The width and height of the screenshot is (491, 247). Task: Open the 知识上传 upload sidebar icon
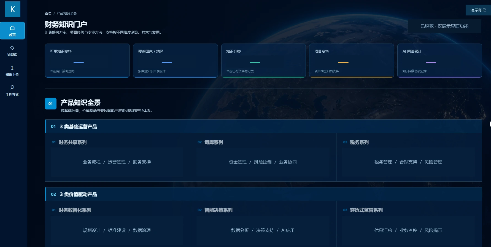point(12,68)
